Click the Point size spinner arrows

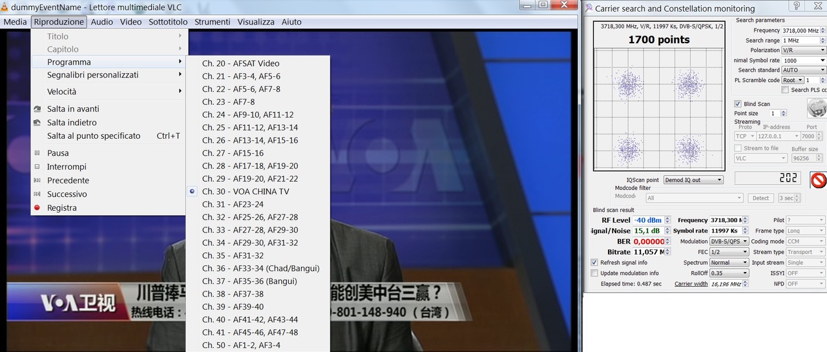[x=783, y=114]
